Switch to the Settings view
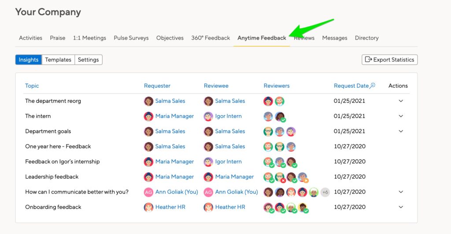The image size is (451, 234). point(88,60)
